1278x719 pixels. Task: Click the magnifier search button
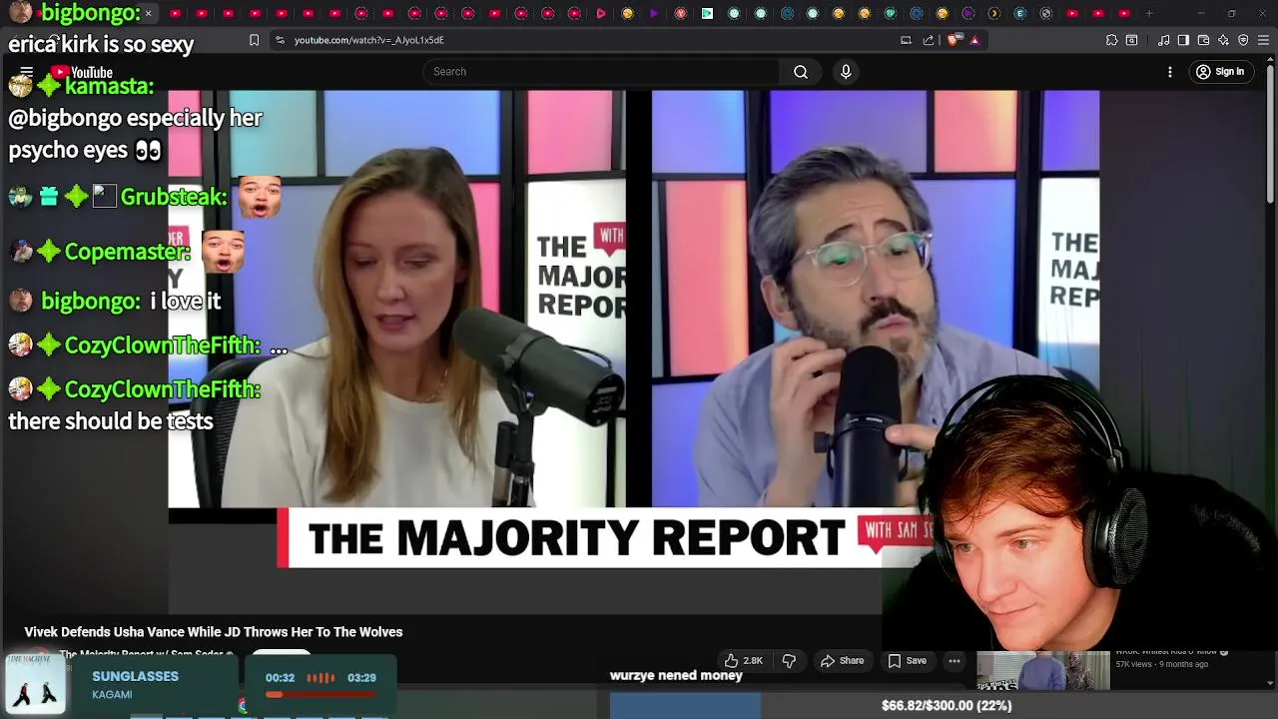(x=801, y=72)
